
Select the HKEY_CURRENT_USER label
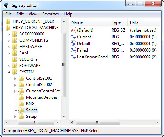33,21
